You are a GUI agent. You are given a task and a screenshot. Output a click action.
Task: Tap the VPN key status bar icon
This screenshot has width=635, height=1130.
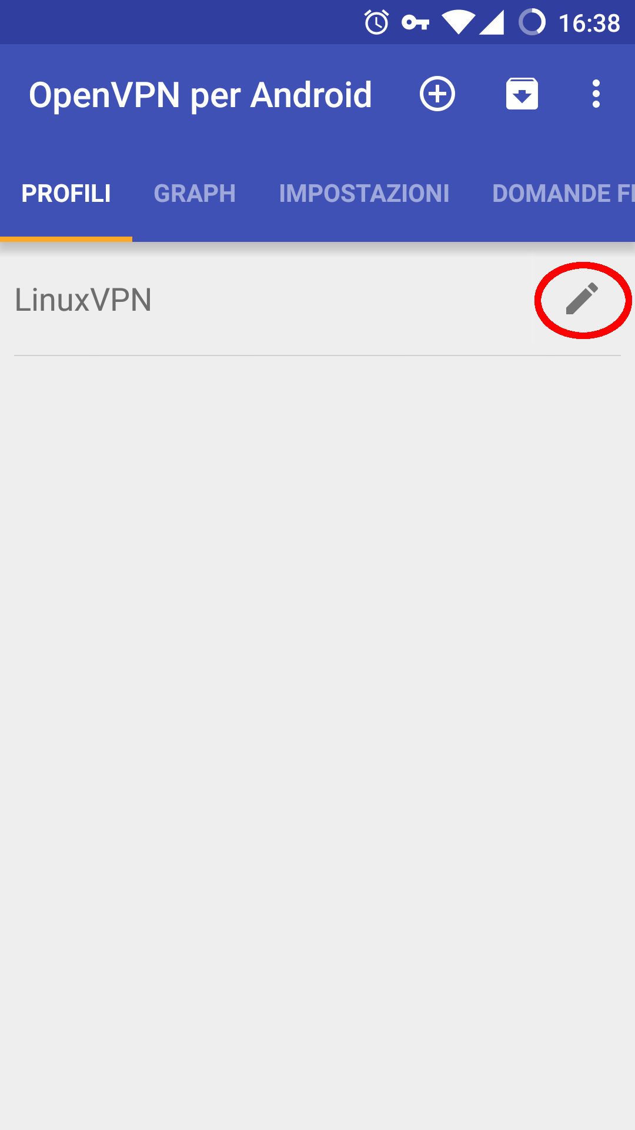coord(415,23)
